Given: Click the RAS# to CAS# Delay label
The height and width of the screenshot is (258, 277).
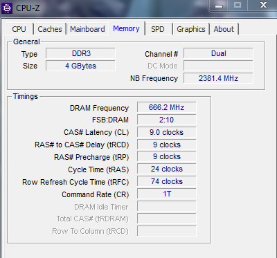Looking at the screenshot, I should point(82,145).
